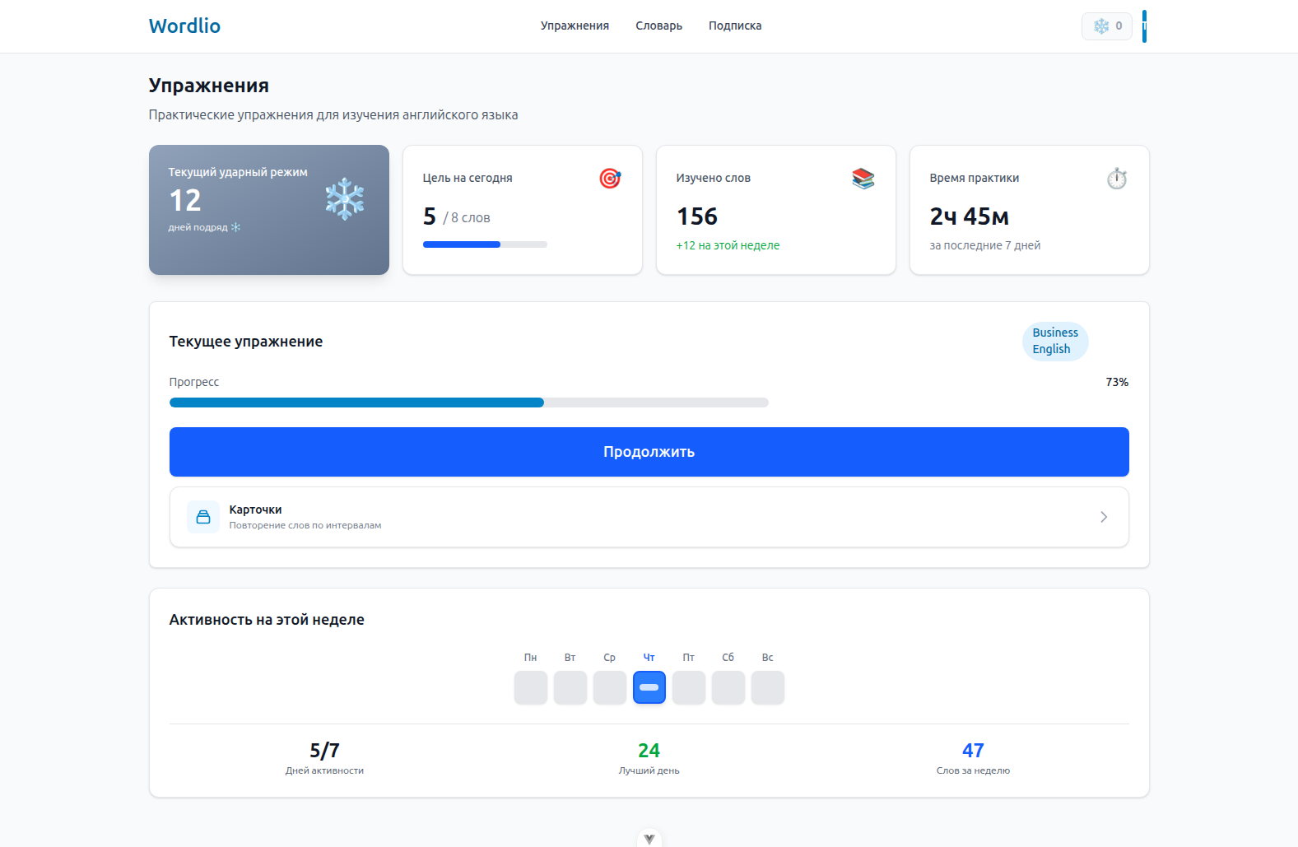The height and width of the screenshot is (847, 1298).
Task: Select the Вс day square
Action: 768,687
